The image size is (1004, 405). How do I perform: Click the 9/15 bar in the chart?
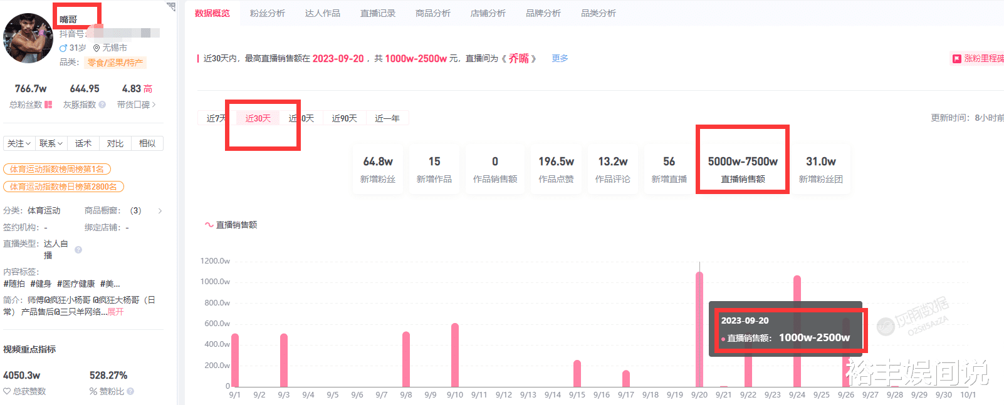(577, 373)
